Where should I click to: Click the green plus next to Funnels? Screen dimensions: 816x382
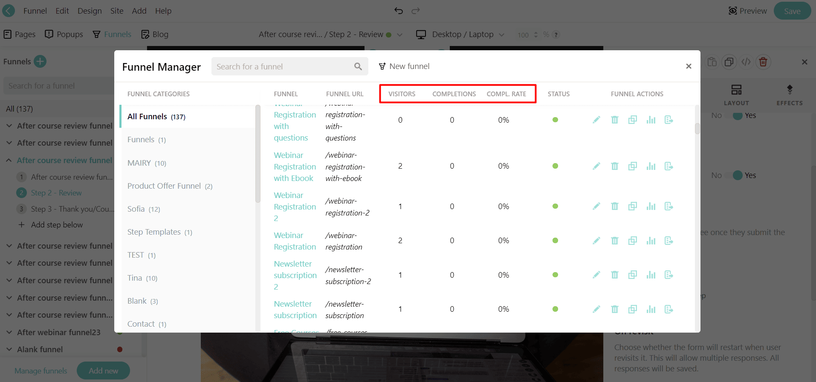coord(40,61)
